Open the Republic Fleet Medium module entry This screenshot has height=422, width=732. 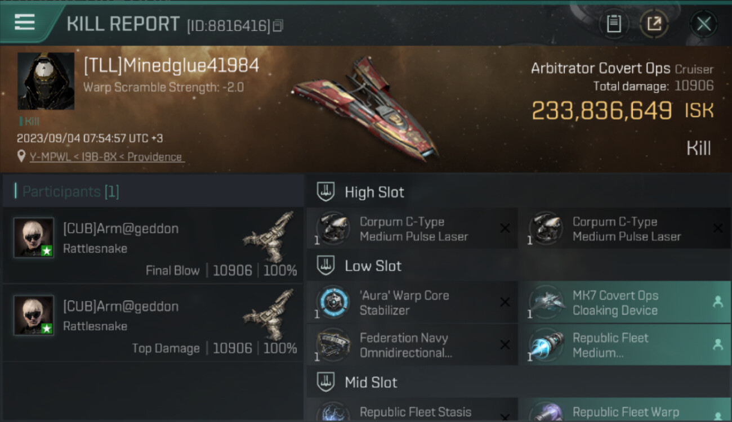[x=625, y=345]
